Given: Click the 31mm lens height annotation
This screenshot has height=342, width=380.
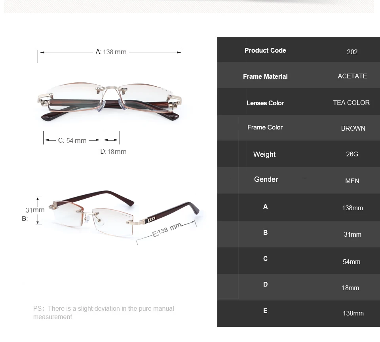Looking at the screenshot, I should [x=35, y=210].
